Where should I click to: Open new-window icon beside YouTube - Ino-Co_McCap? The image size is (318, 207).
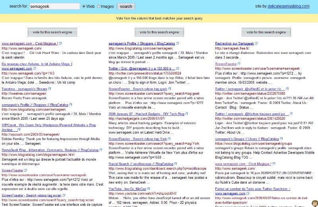(x=148, y=189)
